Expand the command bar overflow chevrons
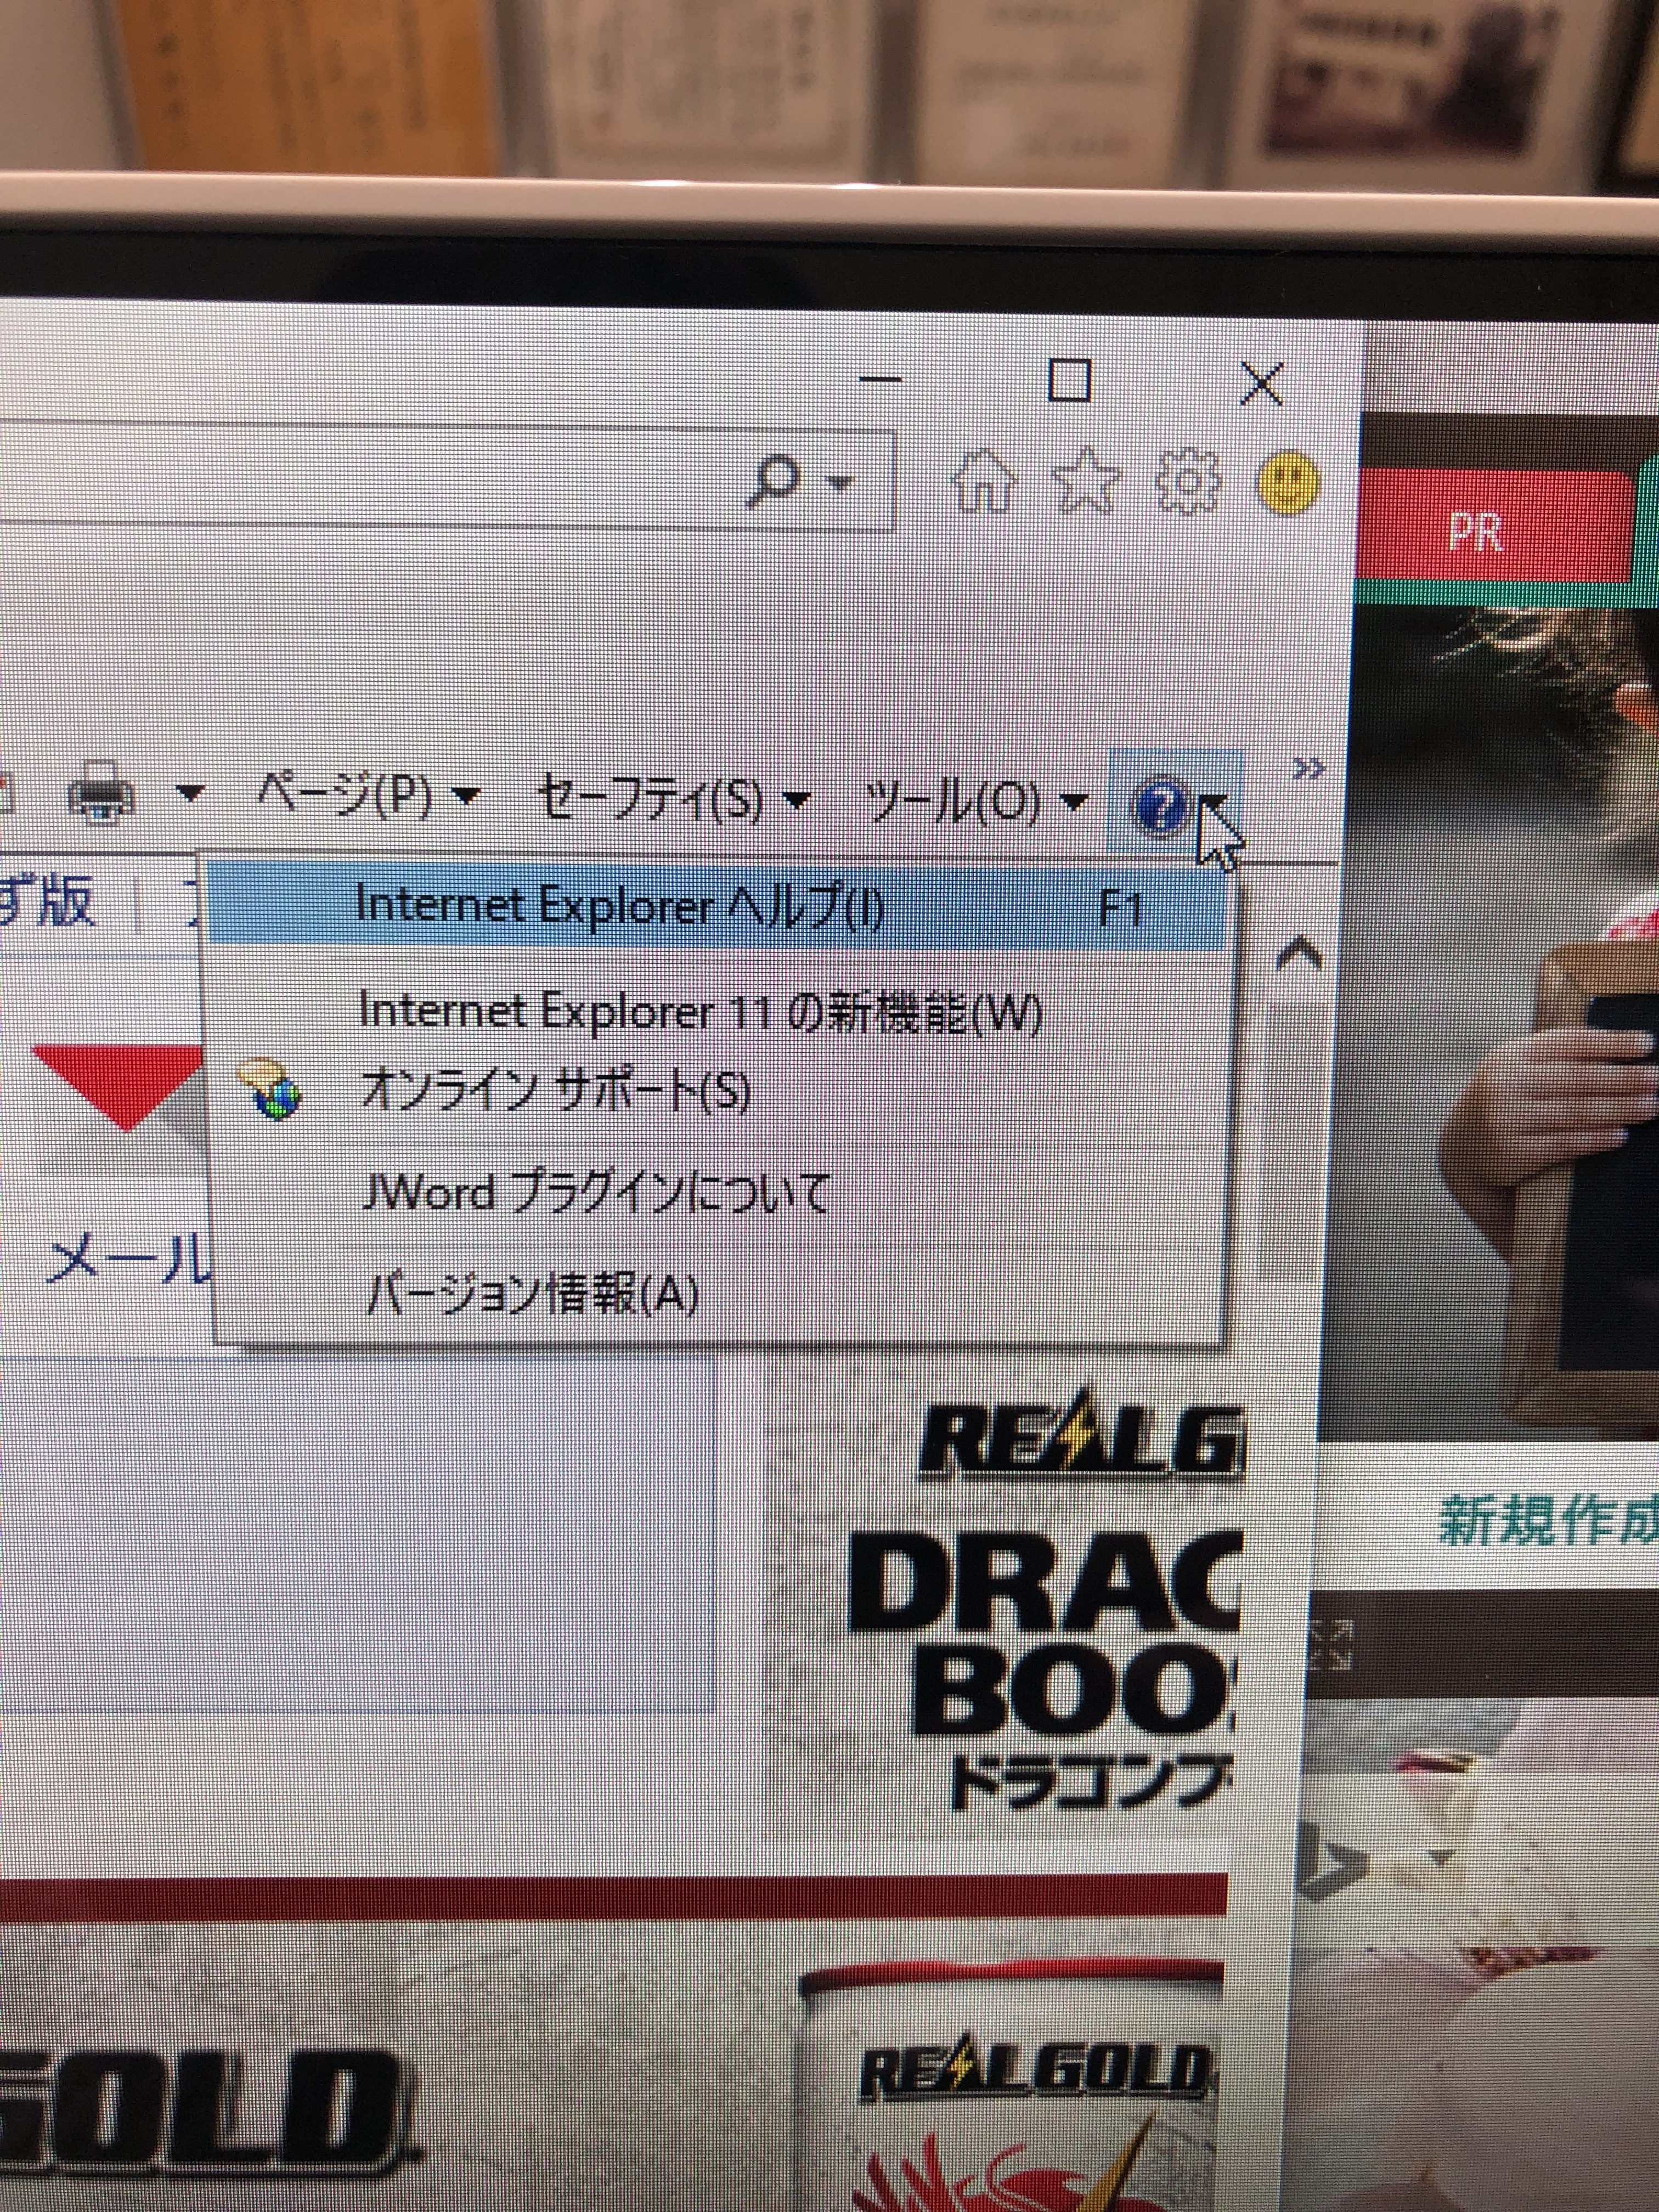This screenshot has width=1659, height=2212. coord(1309,768)
